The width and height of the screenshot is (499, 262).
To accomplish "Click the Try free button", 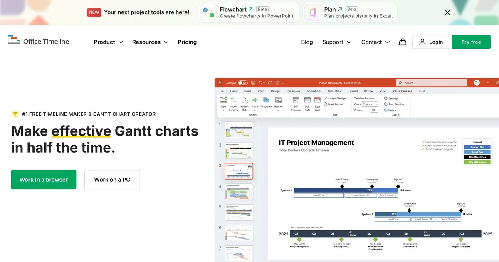I will [x=471, y=42].
